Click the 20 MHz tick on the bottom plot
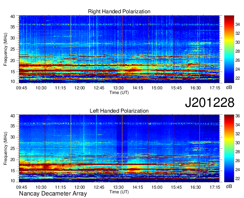The height and width of the screenshot is (198, 244). 13,160
